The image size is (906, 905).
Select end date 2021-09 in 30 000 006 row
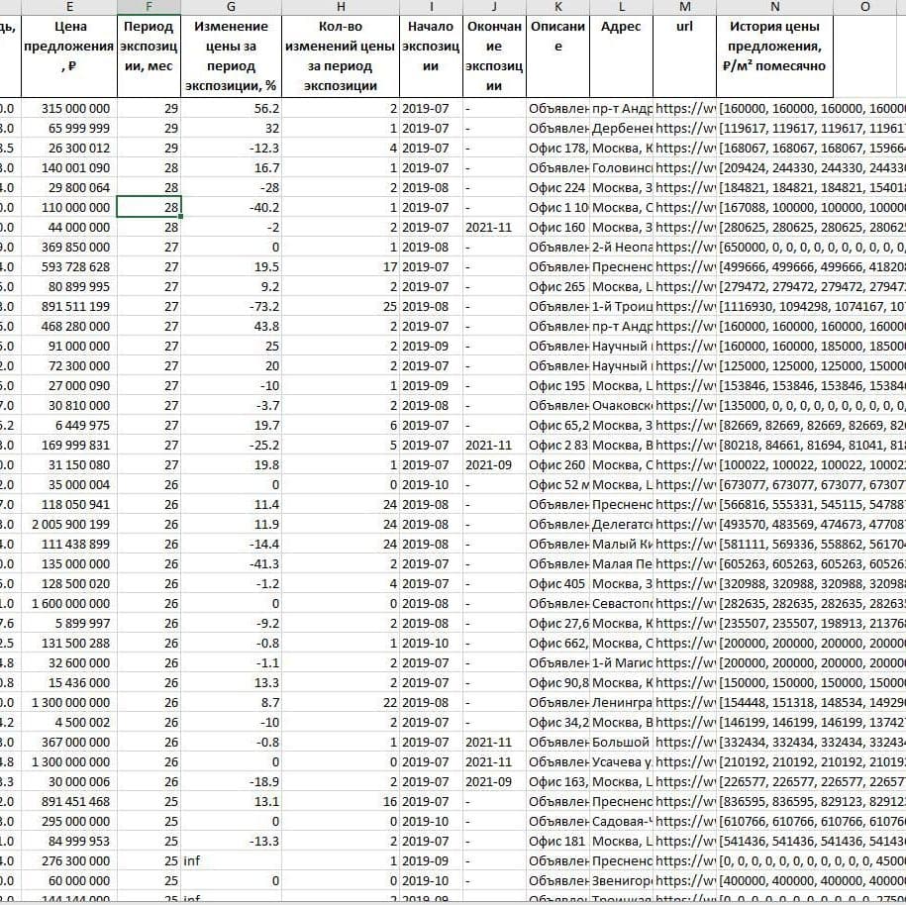pos(495,781)
